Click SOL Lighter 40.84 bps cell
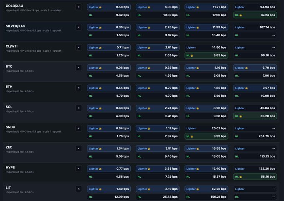This screenshot has width=284, height=201. [255, 108]
